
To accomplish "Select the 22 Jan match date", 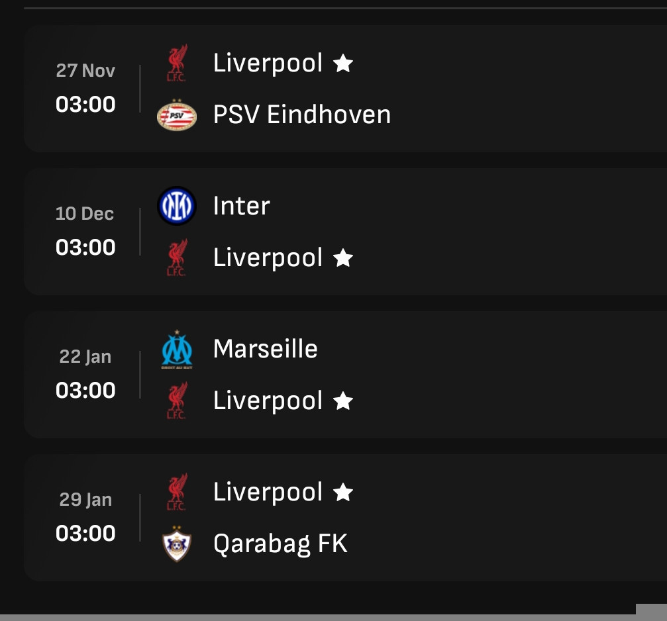I will tap(85, 357).
